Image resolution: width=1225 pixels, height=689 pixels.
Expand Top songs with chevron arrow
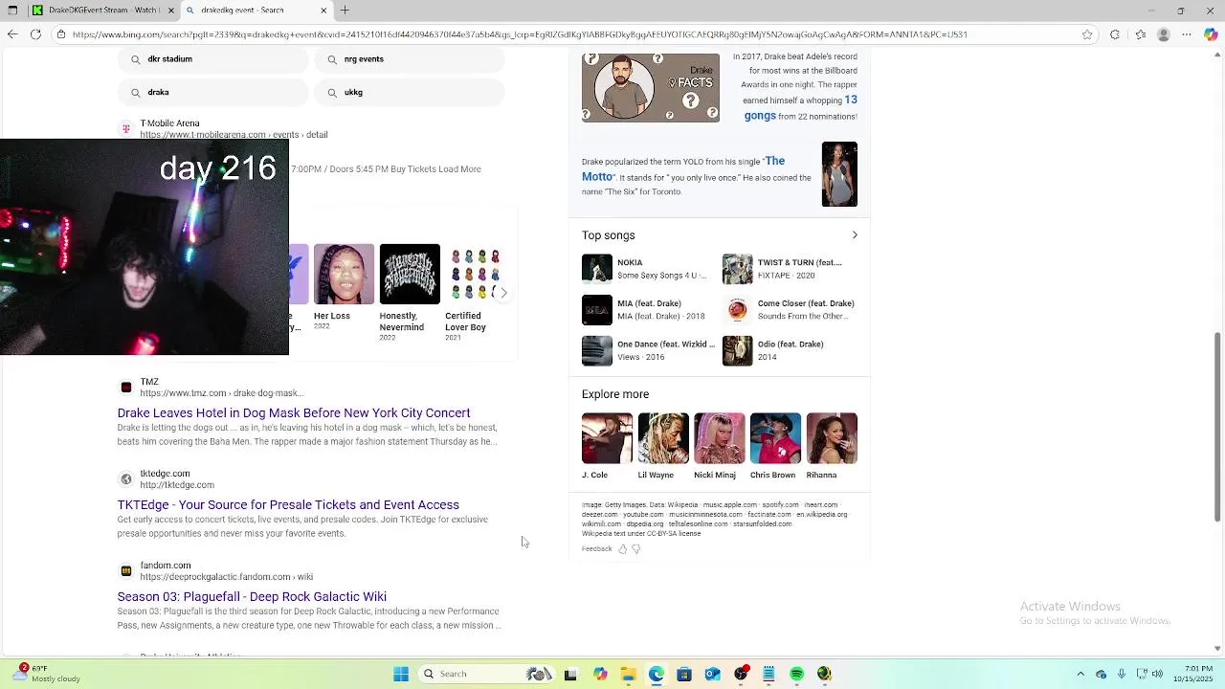coord(855,235)
